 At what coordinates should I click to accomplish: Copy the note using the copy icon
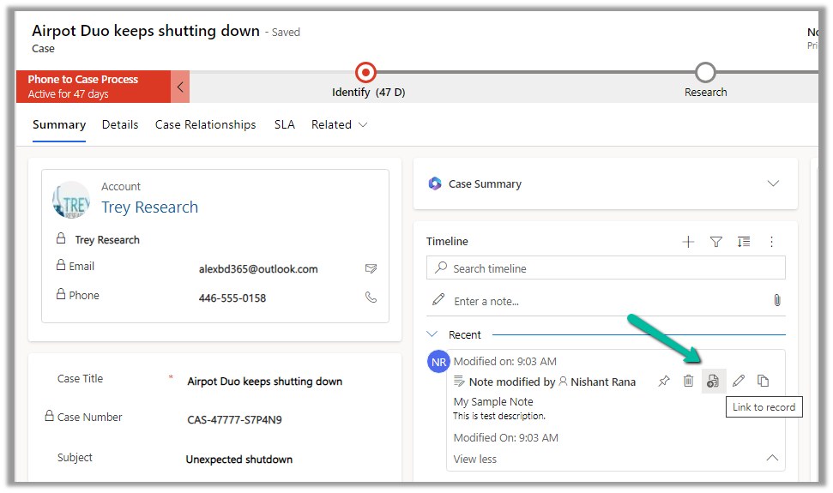763,382
